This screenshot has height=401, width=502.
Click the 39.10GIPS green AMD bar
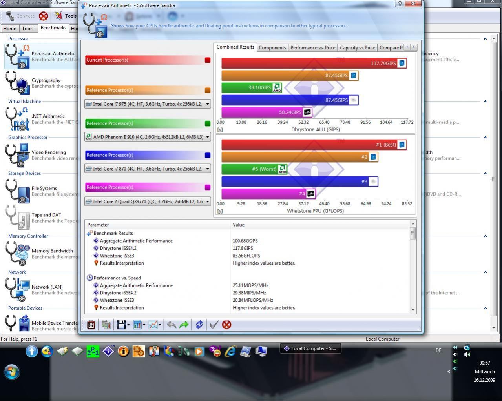point(252,87)
